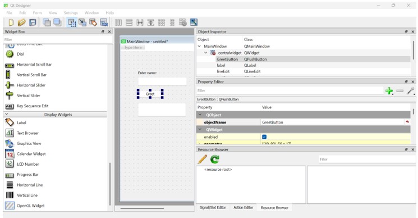
Task: Click the Property Editor filter field
Action: point(290,90)
